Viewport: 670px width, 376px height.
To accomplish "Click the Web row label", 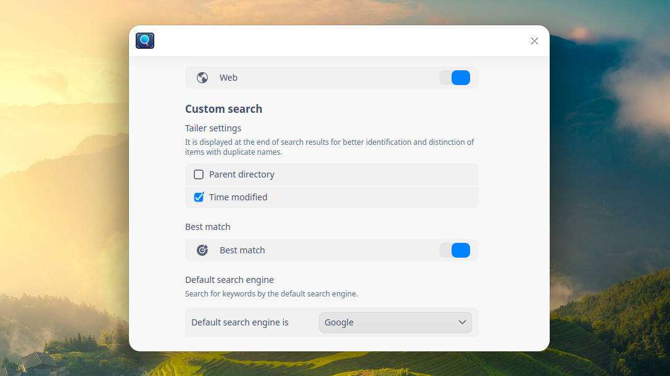I will [229, 78].
